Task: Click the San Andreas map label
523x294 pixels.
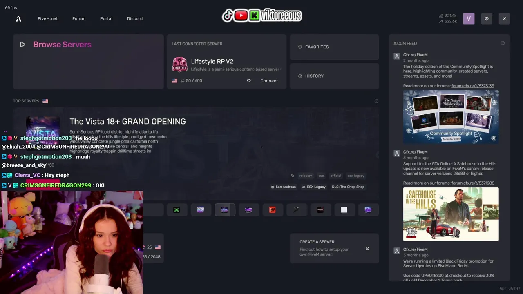Action: 283,187
